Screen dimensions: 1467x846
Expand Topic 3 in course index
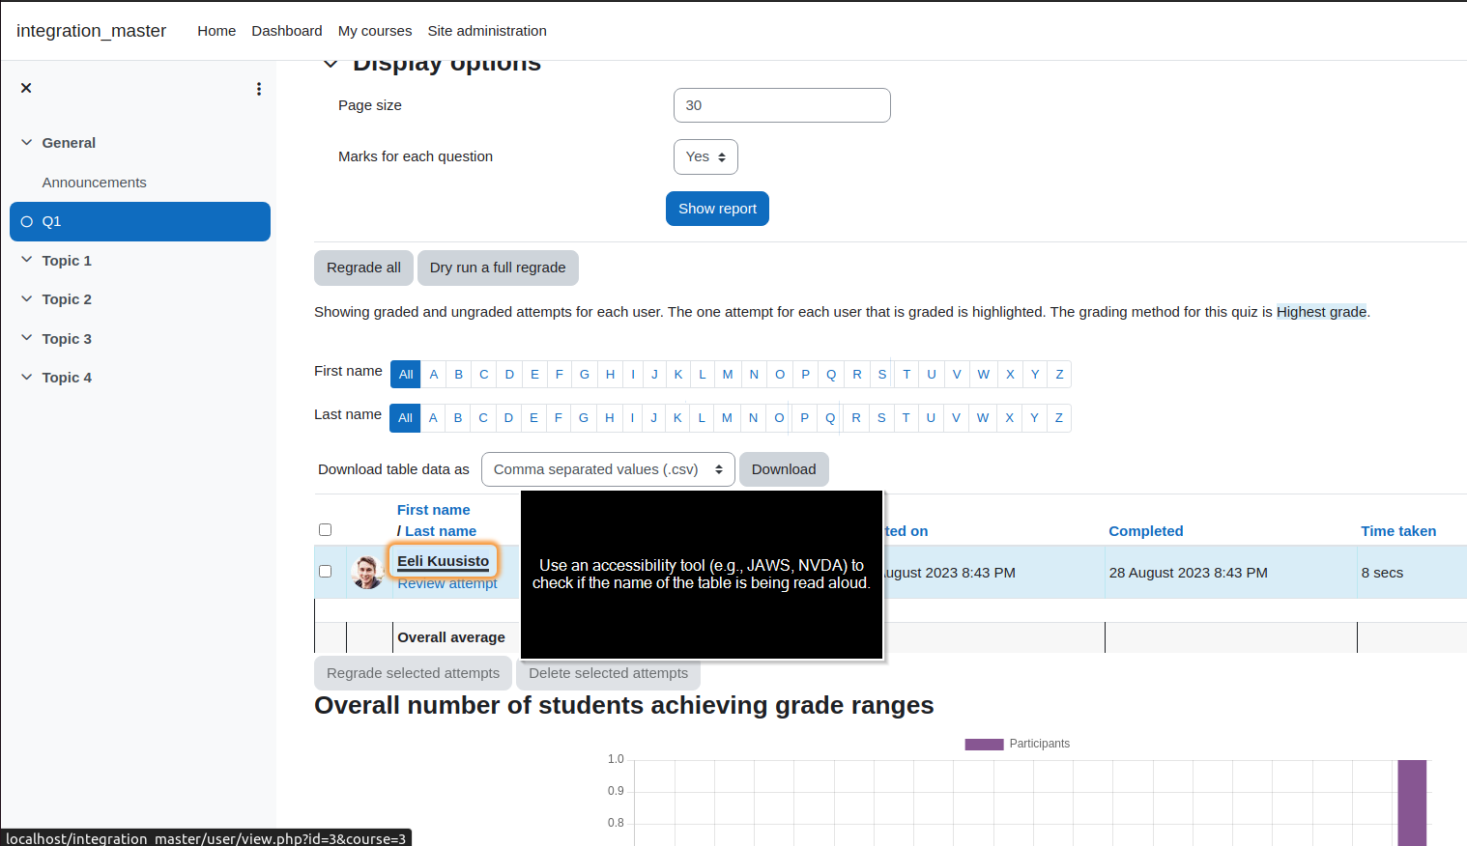coord(26,338)
